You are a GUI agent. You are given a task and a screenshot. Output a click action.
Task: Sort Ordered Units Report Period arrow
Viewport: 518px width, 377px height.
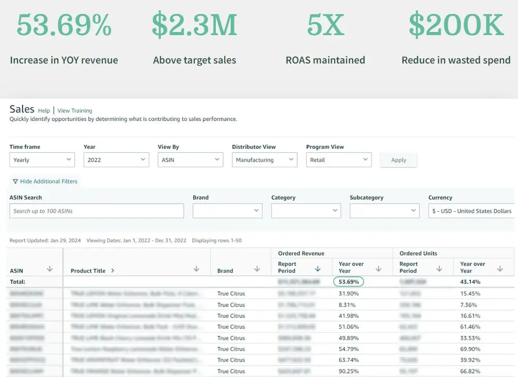coord(439,269)
